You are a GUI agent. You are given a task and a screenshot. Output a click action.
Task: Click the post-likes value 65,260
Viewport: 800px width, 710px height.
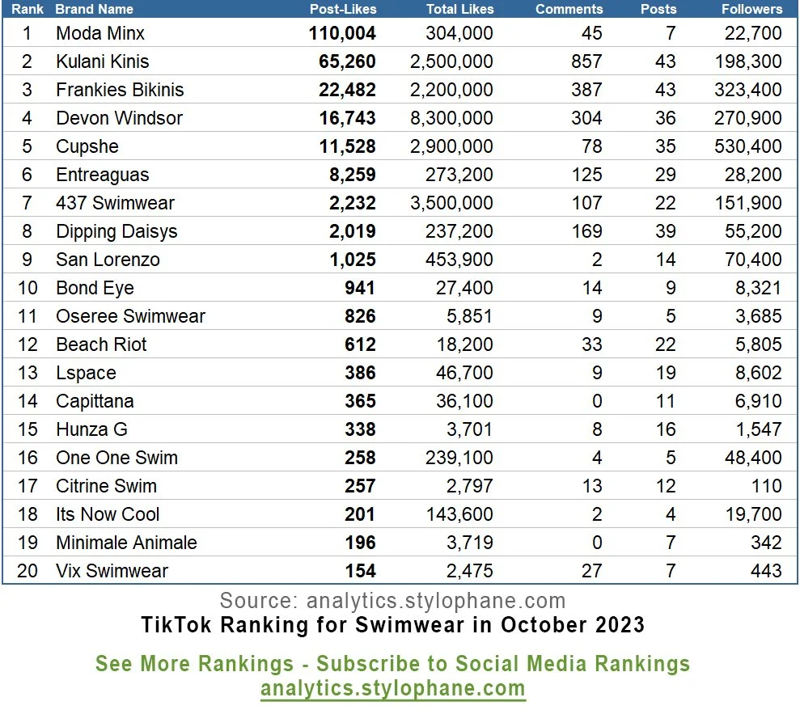(348, 61)
